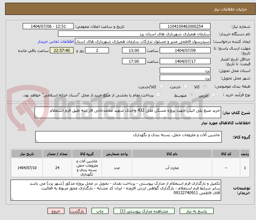This screenshot has height=220, width=256.
Task: Click the 'استان محل تحویل' field
Action: (185, 71)
